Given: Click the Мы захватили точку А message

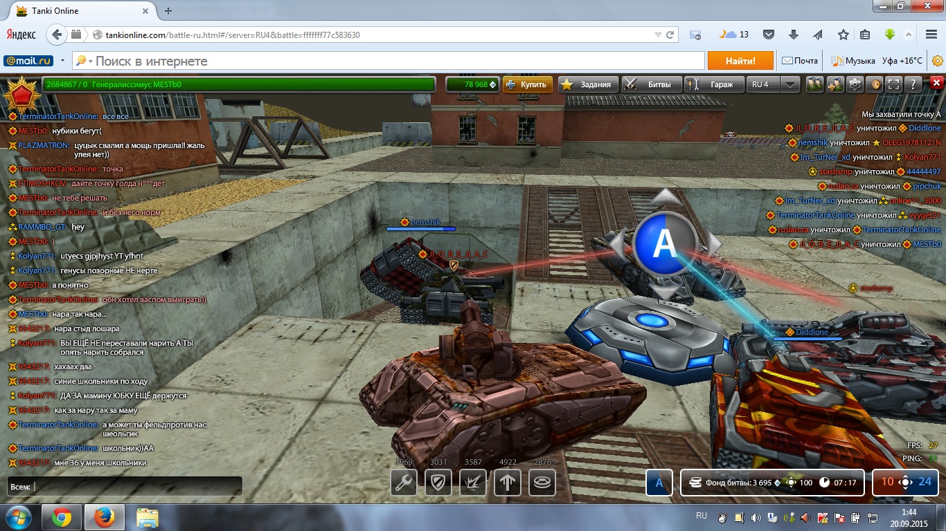Looking at the screenshot, I should 901,114.
